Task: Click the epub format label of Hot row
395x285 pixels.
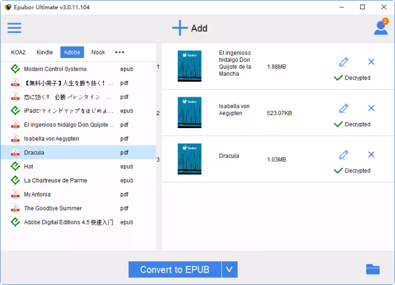Action: coord(127,166)
